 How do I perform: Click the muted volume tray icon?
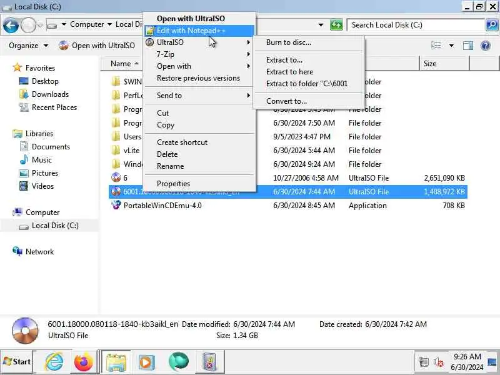point(439,362)
